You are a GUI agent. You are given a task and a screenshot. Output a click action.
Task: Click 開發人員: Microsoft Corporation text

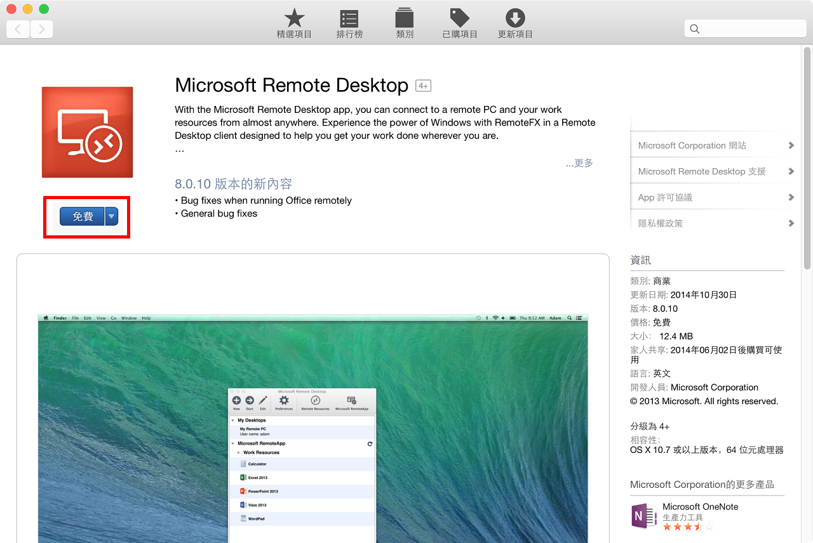694,388
